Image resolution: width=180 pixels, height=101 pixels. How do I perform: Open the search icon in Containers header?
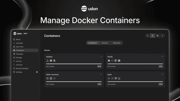click(x=148, y=36)
